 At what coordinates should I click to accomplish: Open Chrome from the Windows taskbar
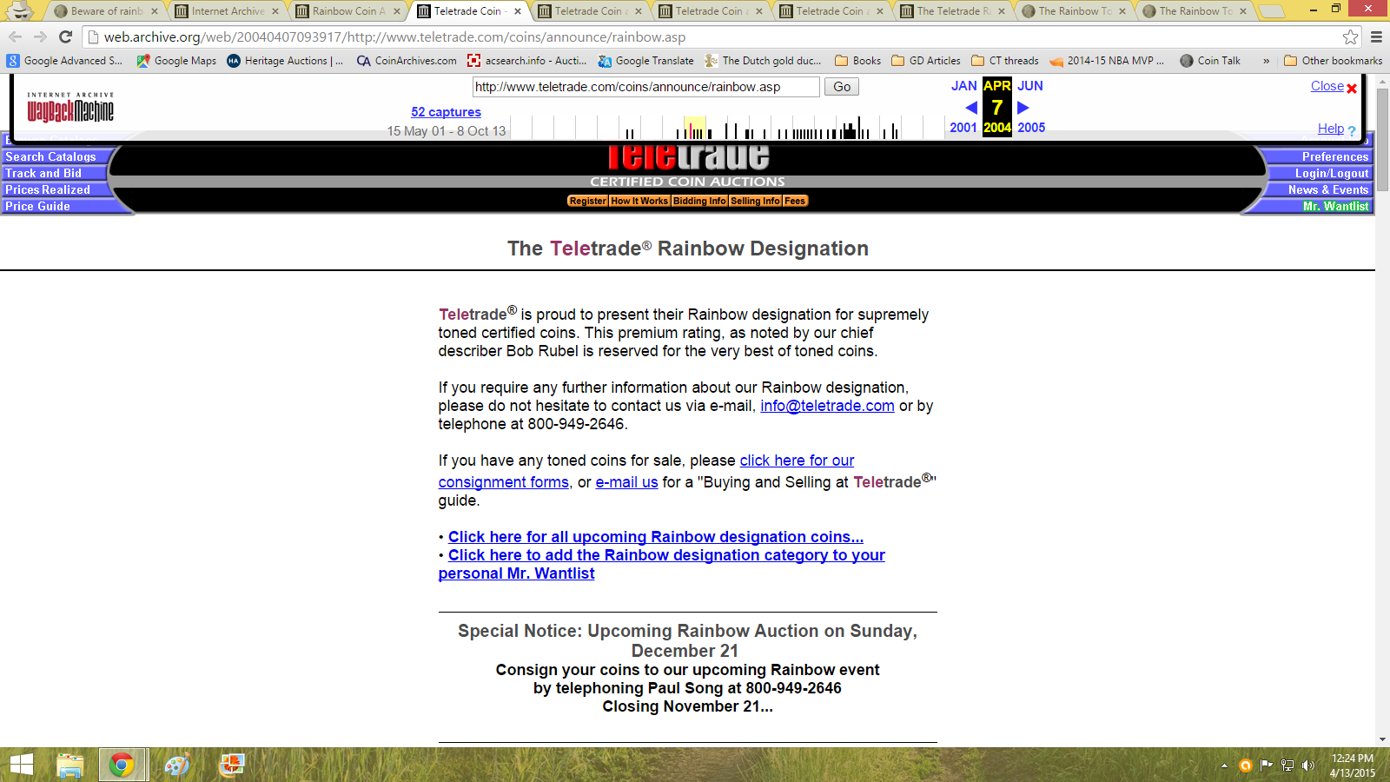122,765
